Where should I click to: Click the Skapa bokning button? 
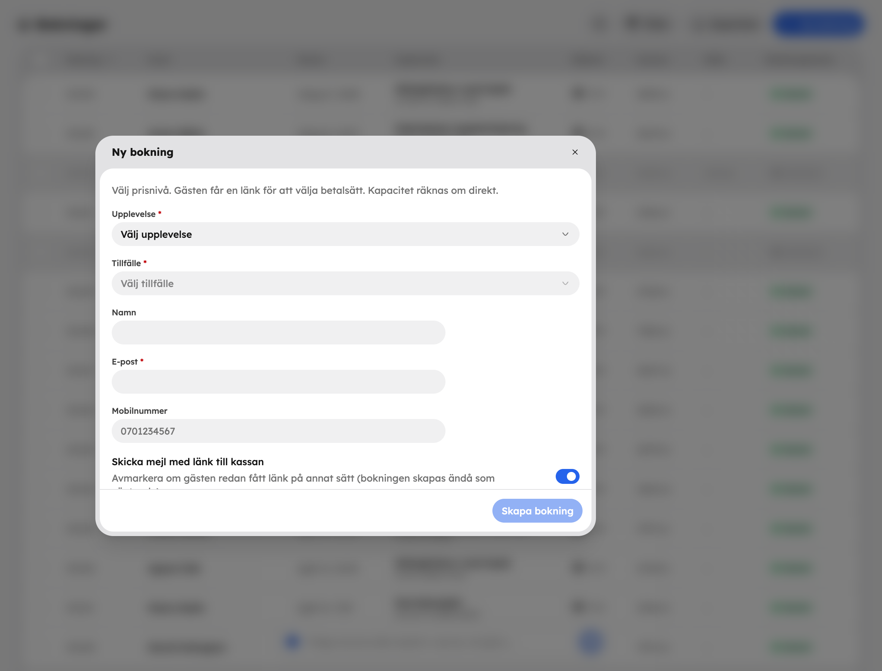pos(537,510)
